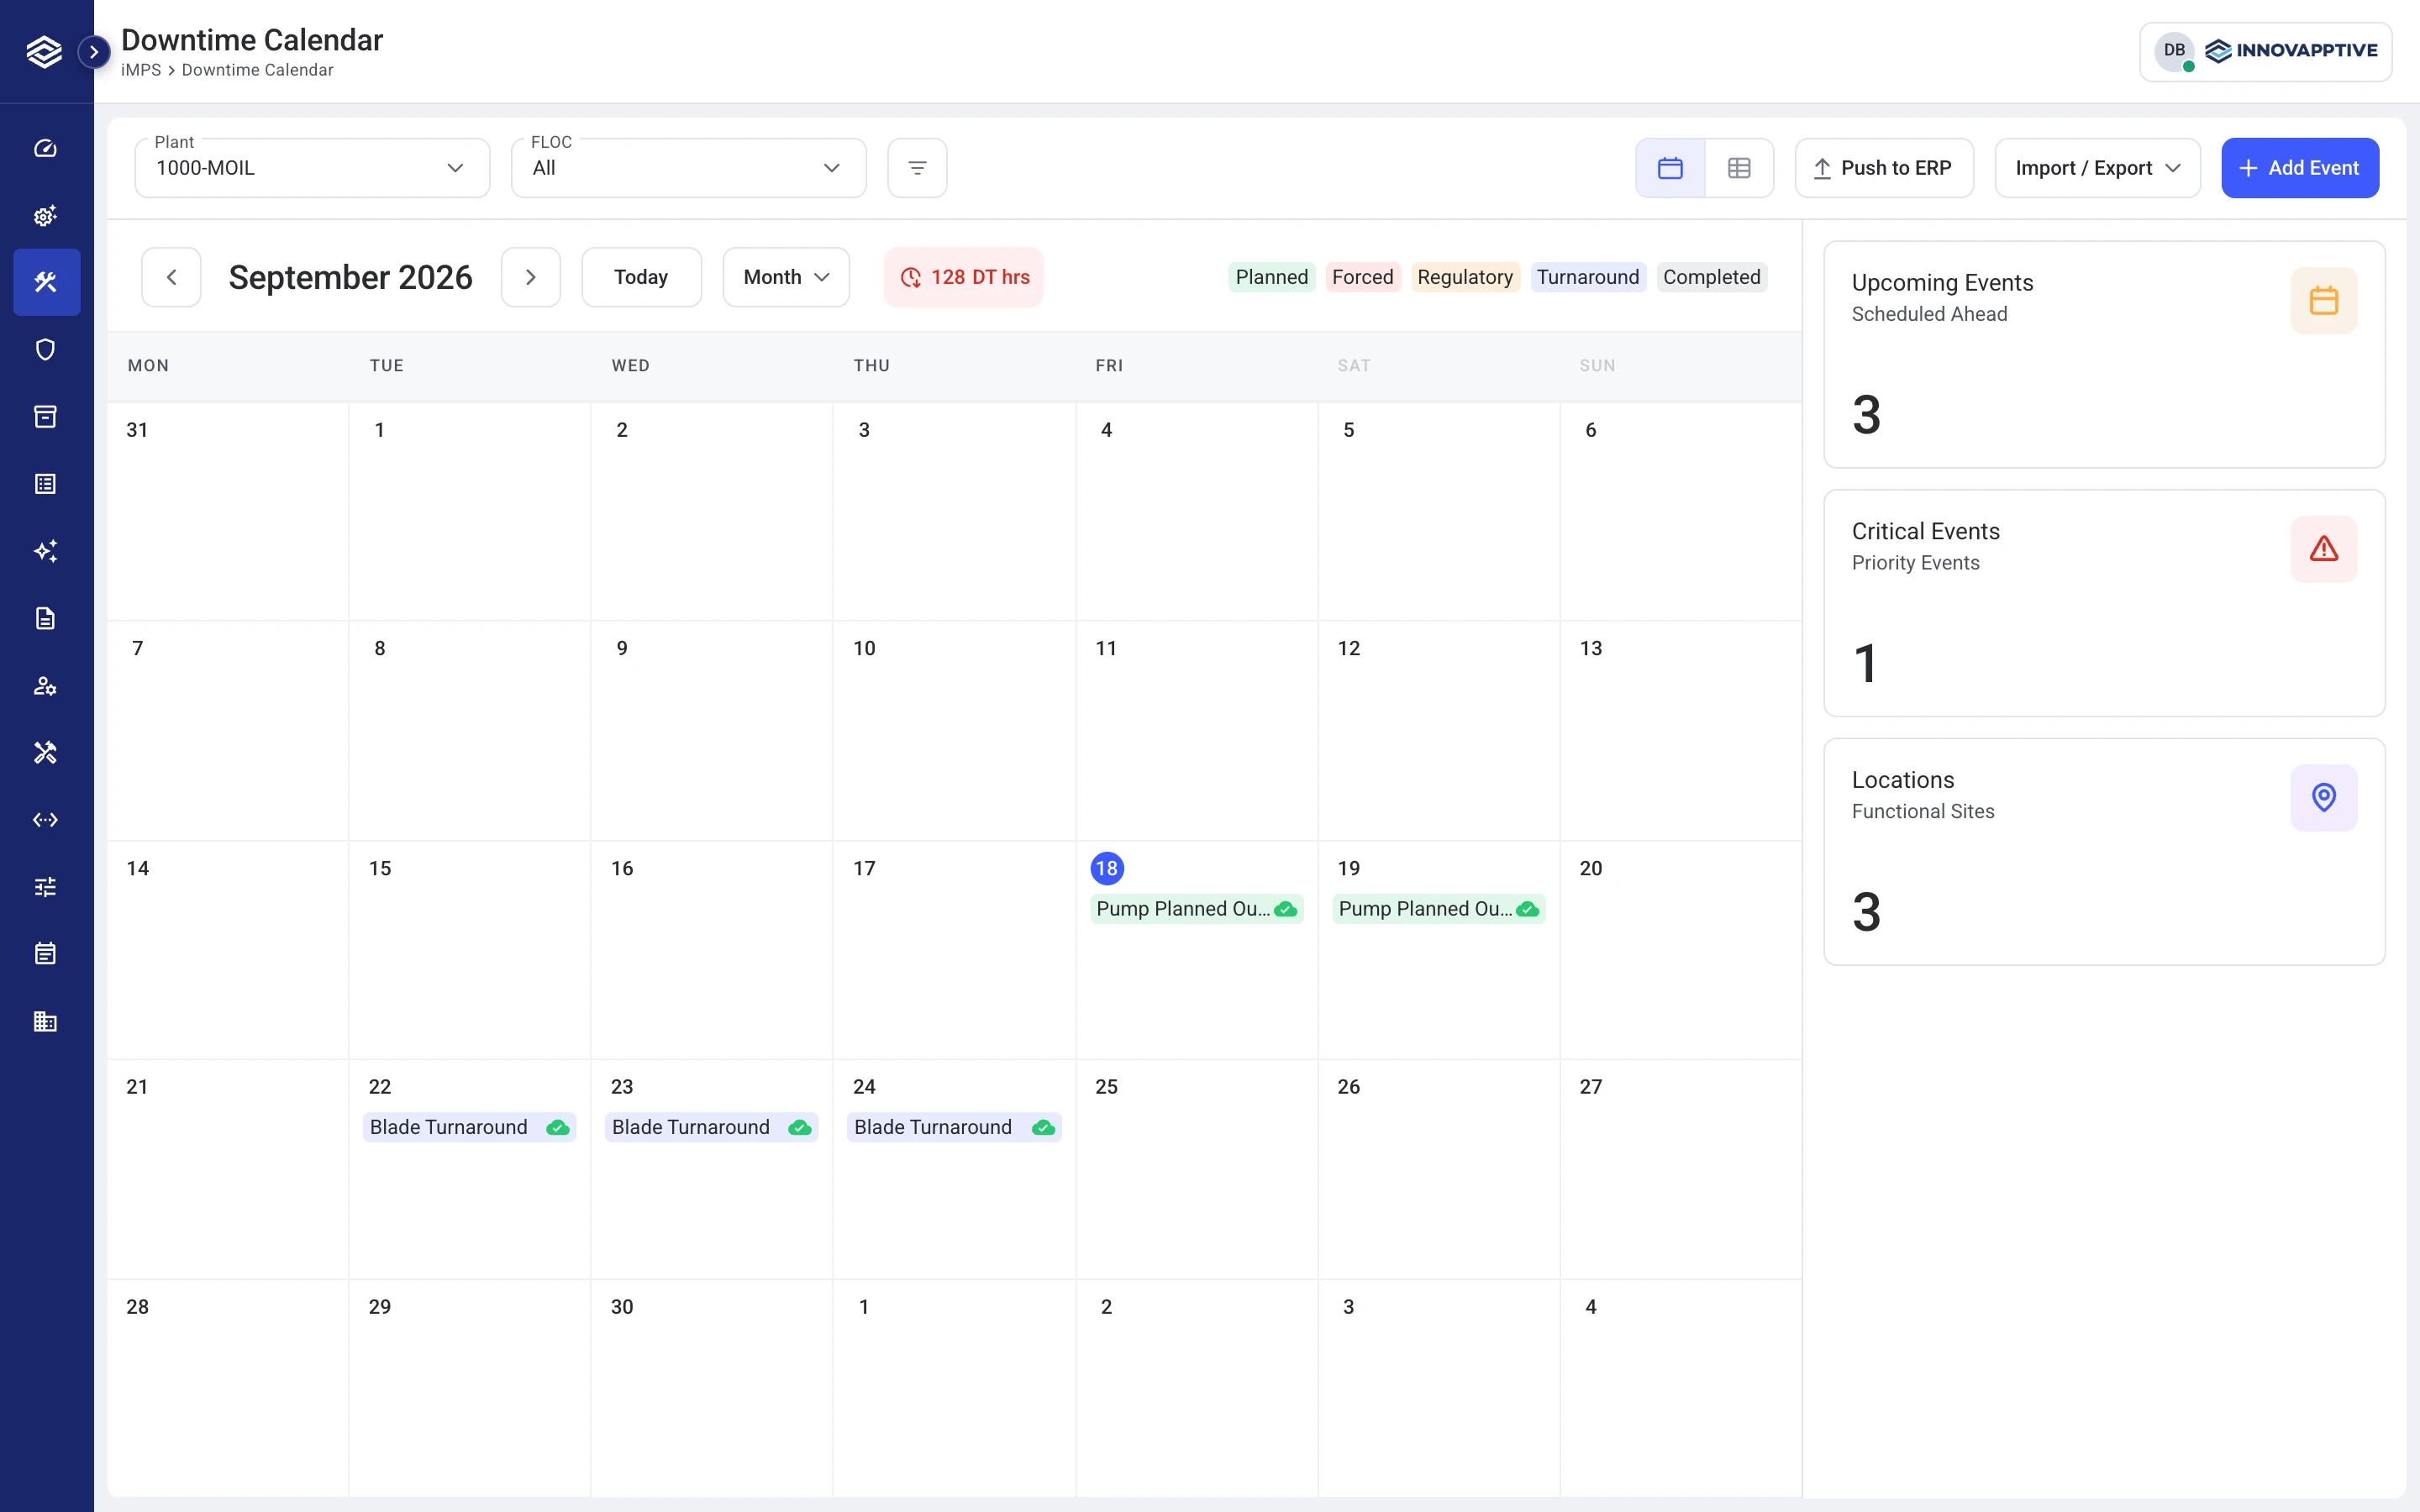Open the dashboard gauge icon in sidebar
Image resolution: width=2420 pixels, height=1512 pixels.
(45, 148)
